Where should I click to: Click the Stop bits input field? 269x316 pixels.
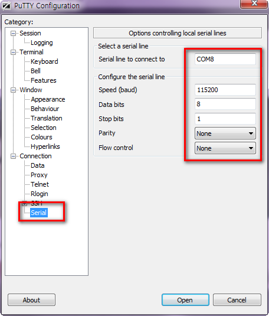click(225, 119)
